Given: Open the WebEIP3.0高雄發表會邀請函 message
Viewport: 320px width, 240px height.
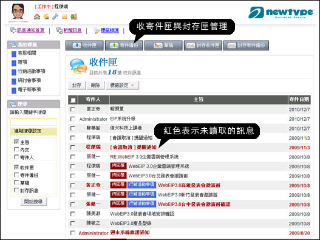Looking at the screenshot, I should click(189, 185).
